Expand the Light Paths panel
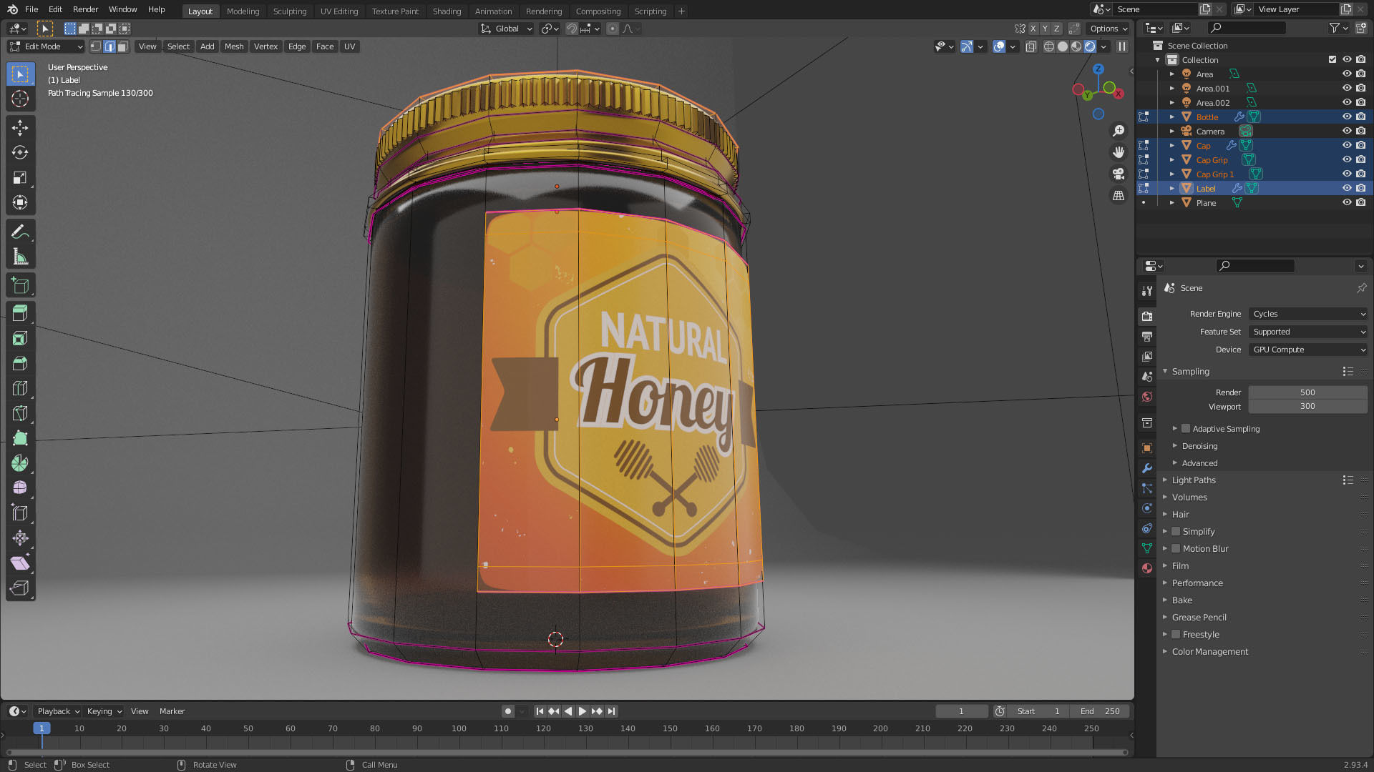Viewport: 1374px width, 772px height. coord(1194,480)
